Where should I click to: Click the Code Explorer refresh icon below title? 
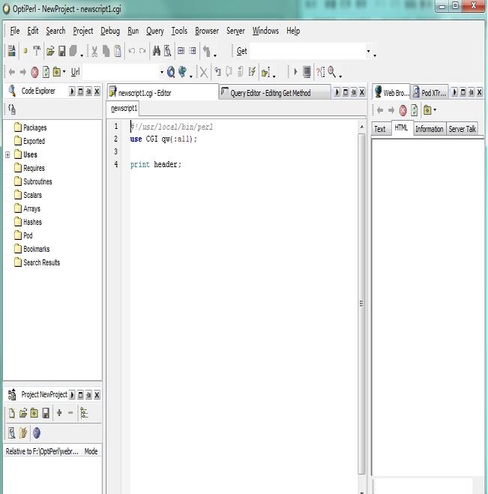pyautogui.click(x=12, y=109)
